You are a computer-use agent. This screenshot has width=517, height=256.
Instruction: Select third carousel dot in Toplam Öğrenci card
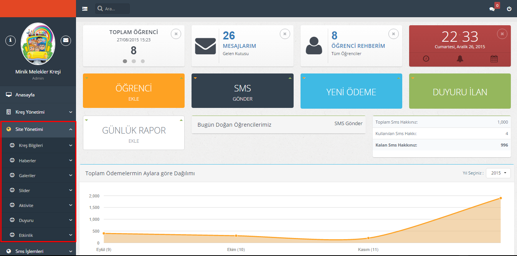click(142, 61)
